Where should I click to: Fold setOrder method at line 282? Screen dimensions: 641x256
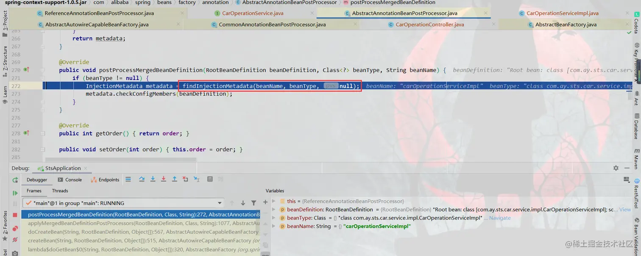pyautogui.click(x=43, y=149)
